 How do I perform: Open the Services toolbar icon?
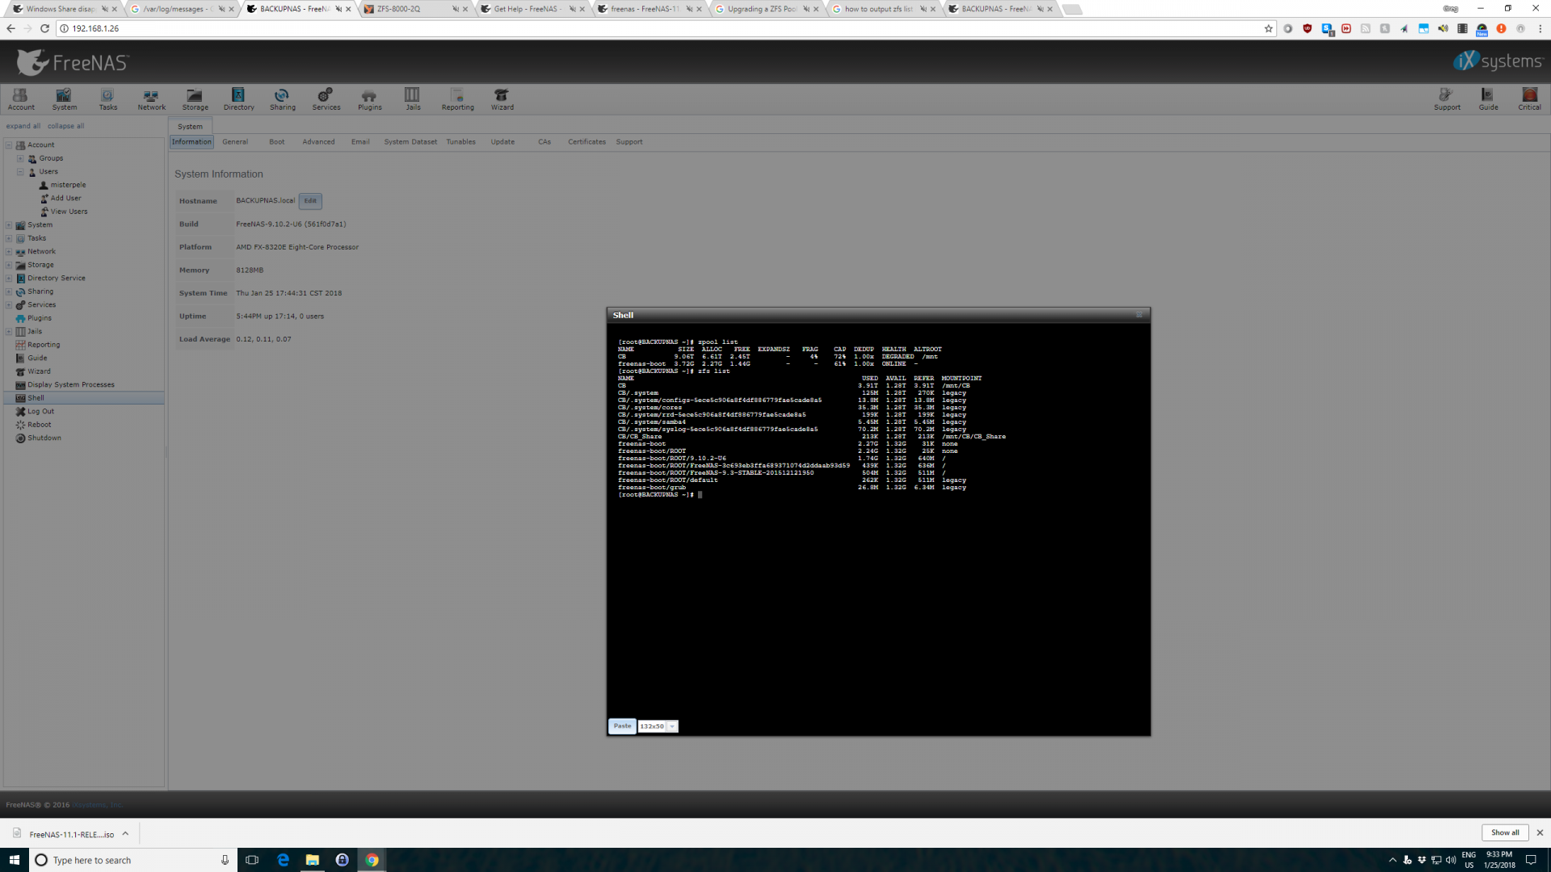326,99
